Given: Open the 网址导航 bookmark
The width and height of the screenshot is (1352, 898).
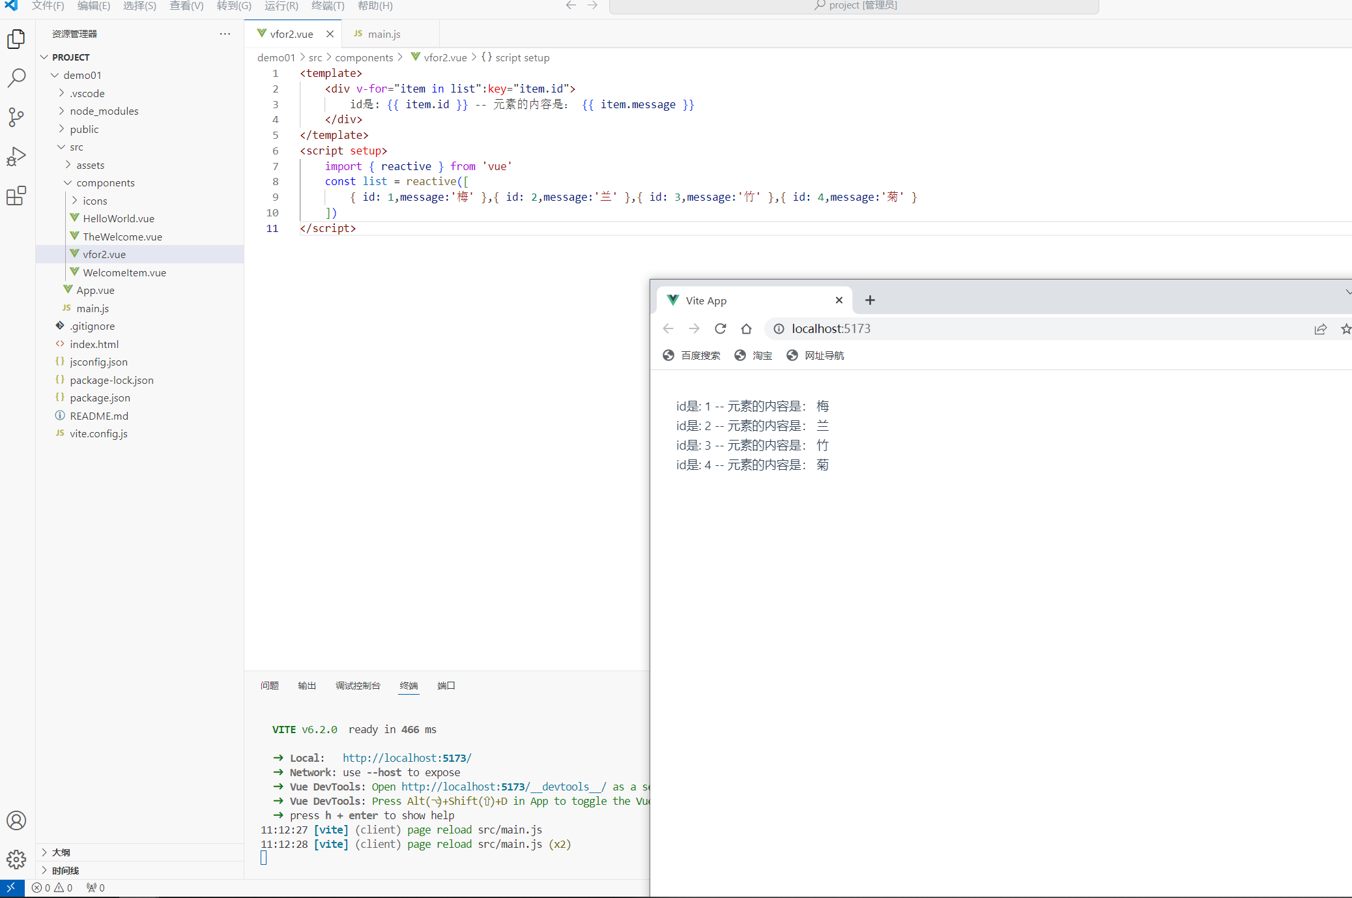Looking at the screenshot, I should pyautogui.click(x=816, y=355).
